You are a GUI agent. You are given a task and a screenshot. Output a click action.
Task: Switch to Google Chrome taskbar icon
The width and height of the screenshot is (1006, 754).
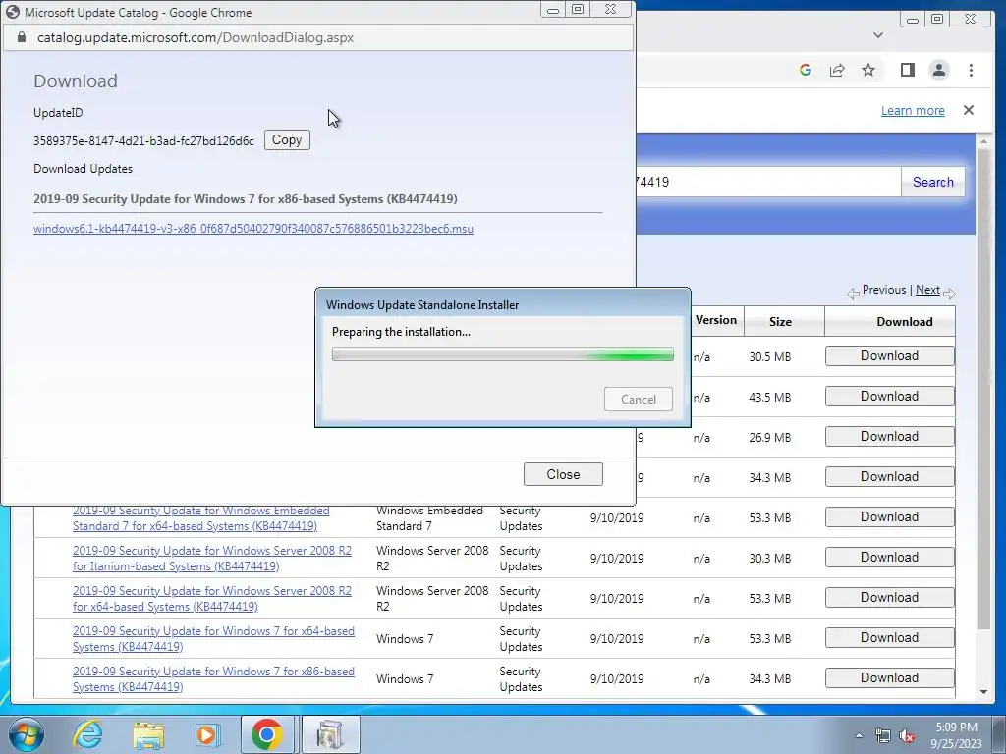click(267, 734)
